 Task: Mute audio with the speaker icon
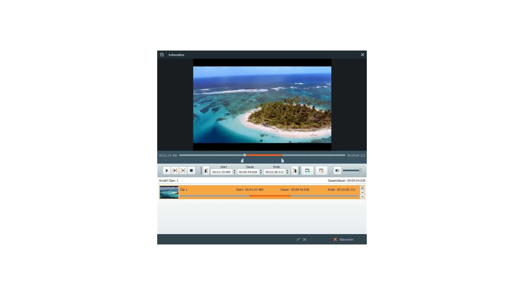coord(337,170)
